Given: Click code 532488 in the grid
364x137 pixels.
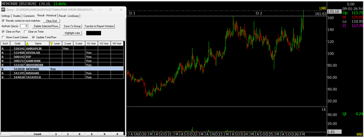Looking at the screenshot, I should (19, 53).
